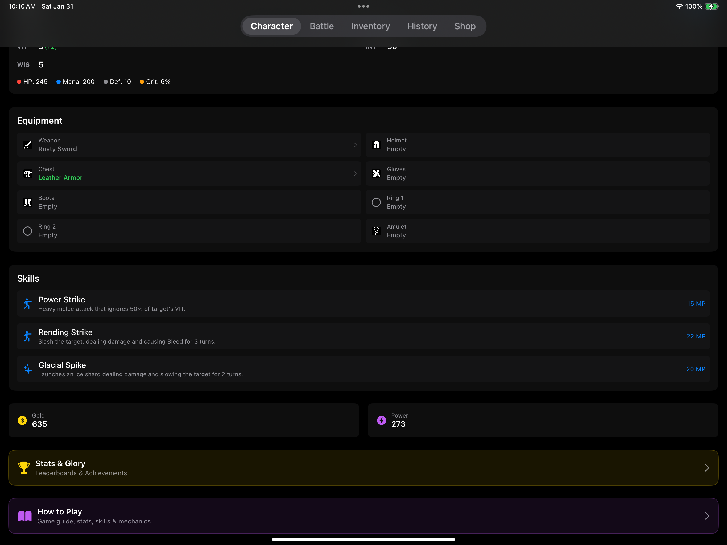727x545 pixels.
Task: Tap the Wi-Fi status icon
Action: (679, 6)
